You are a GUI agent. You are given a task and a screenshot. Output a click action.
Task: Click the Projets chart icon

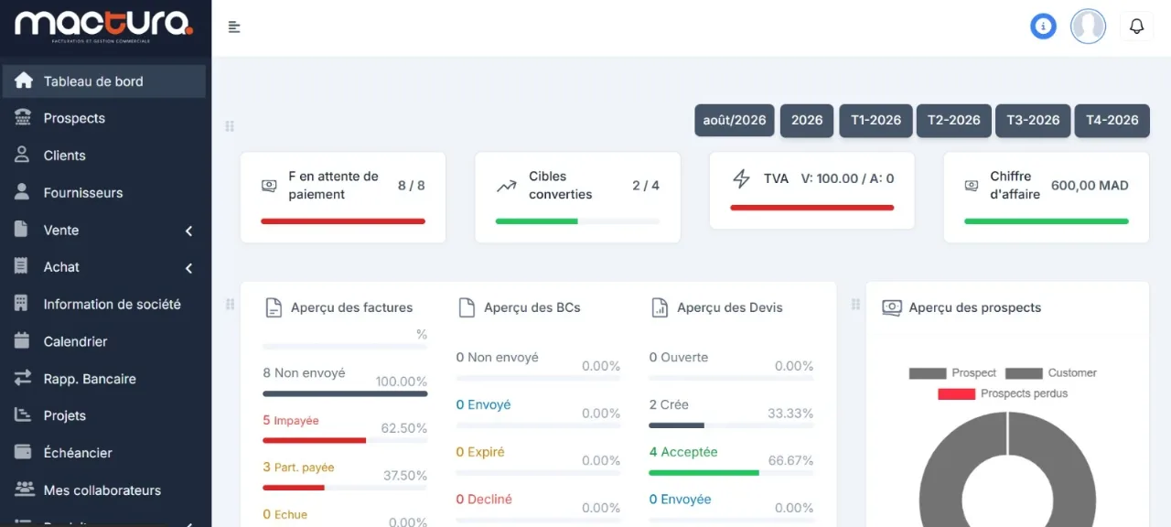click(23, 415)
